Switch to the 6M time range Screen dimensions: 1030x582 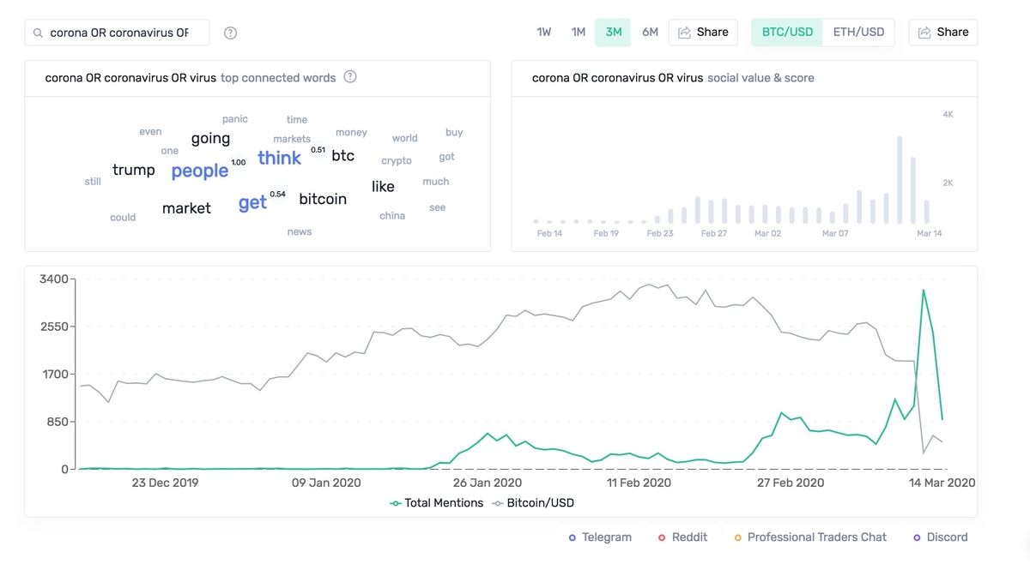(650, 33)
